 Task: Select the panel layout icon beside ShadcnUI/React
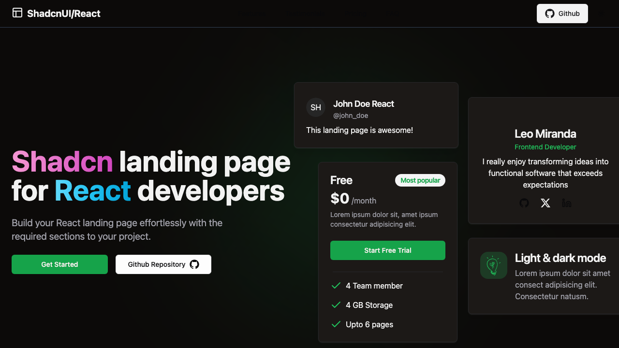click(17, 13)
